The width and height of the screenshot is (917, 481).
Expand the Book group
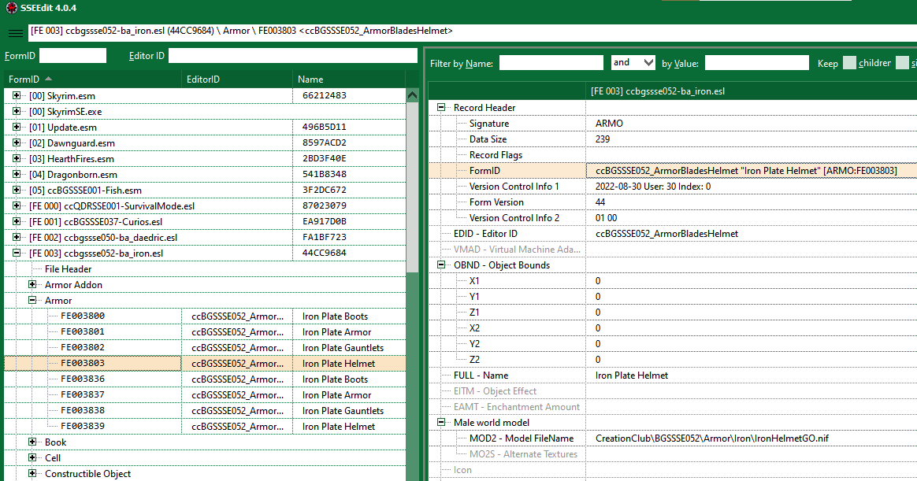(32, 442)
